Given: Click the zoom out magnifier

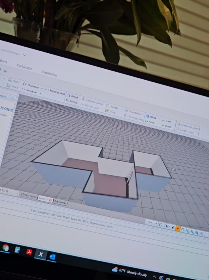Looking at the screenshot, I should 187,230.
